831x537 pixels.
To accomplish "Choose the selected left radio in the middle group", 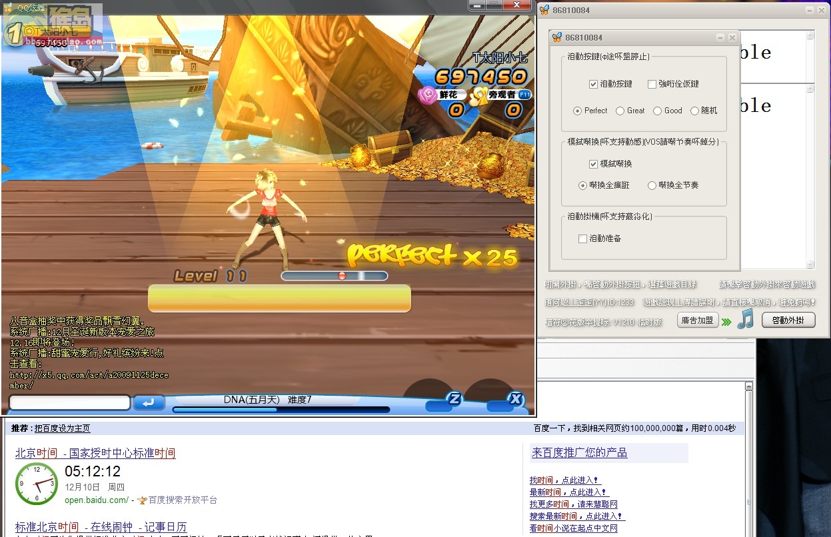I will pyautogui.click(x=583, y=185).
